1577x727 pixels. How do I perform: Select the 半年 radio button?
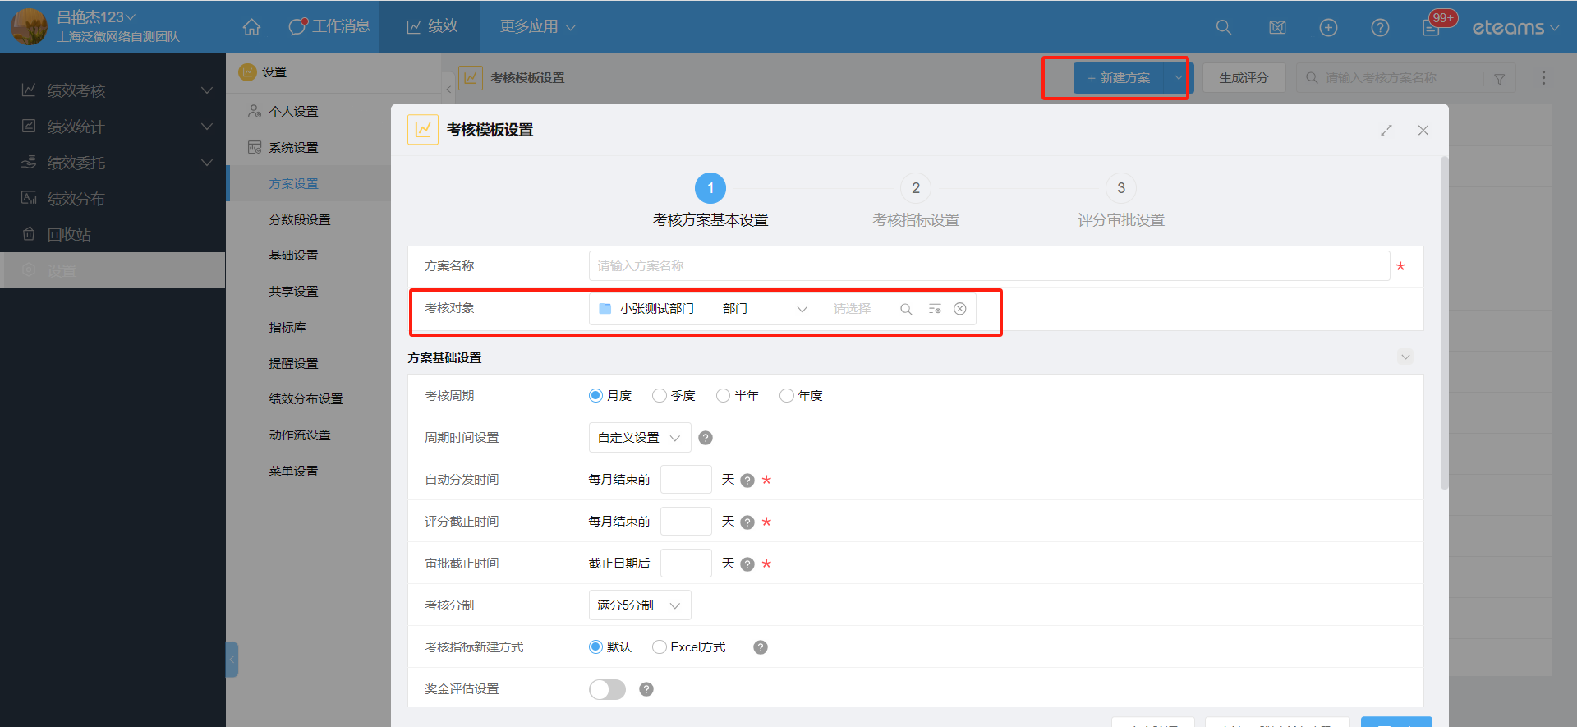pos(723,395)
